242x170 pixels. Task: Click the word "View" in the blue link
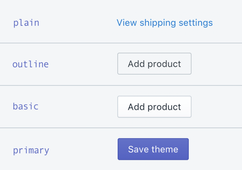coord(127,23)
